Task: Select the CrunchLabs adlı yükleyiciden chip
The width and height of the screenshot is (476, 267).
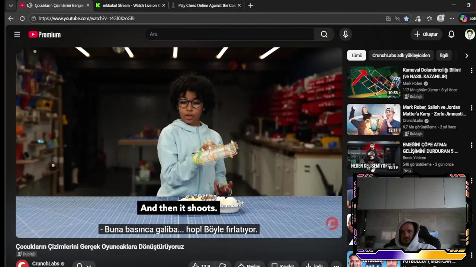Action: pos(401,55)
